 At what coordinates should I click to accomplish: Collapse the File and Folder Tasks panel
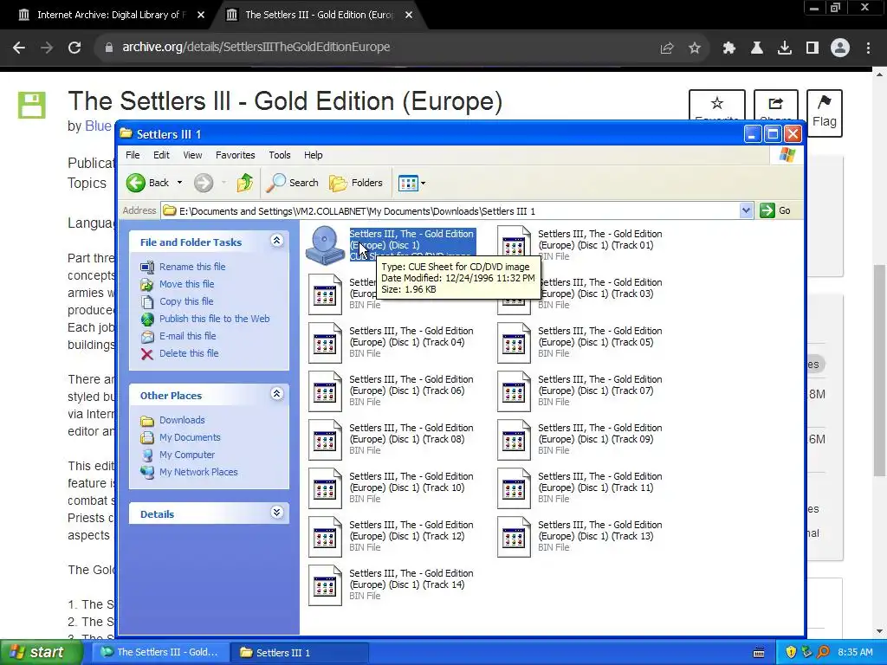tap(276, 241)
